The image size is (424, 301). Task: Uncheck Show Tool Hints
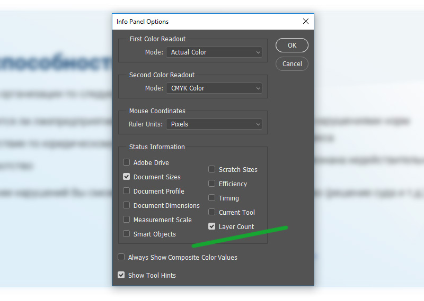[121, 276]
